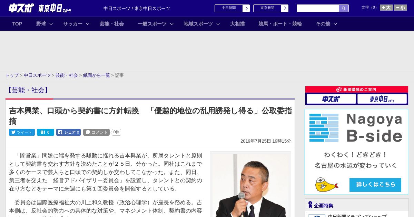Click the 芸能・社会 breadcrumb link
This screenshot has height=217, width=414.
(67, 75)
